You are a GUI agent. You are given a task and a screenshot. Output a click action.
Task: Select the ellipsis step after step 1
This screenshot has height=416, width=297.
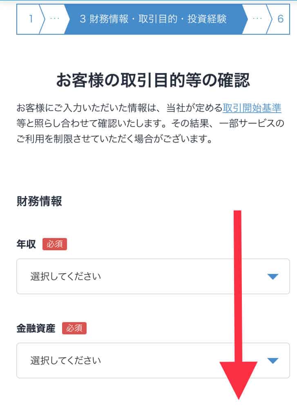point(55,19)
